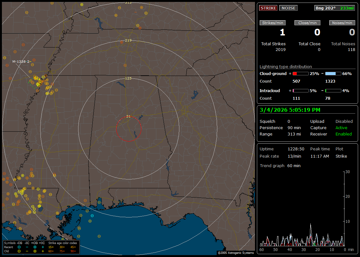Click the green Active capture status

coord(341,128)
